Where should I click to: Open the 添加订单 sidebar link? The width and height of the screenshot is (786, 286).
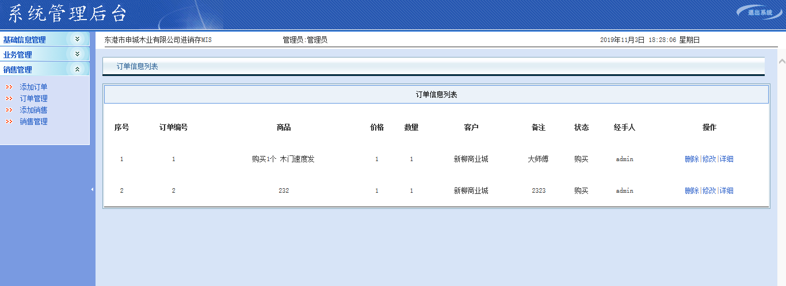(x=33, y=87)
